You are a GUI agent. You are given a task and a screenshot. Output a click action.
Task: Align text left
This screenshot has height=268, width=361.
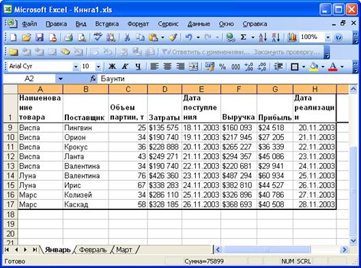point(154,67)
